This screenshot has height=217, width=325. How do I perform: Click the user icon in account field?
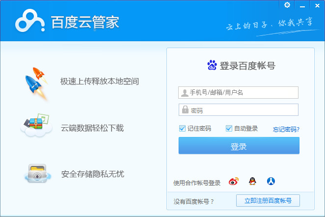[185, 93]
